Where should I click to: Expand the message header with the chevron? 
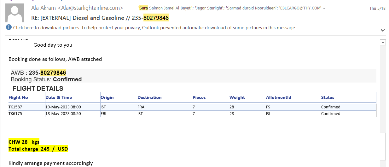[383, 30]
